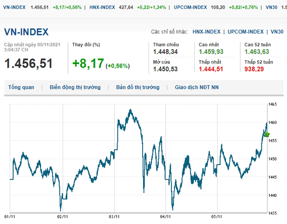
Task: Select the Bản đồ thị trường tab
Action: tap(138, 87)
